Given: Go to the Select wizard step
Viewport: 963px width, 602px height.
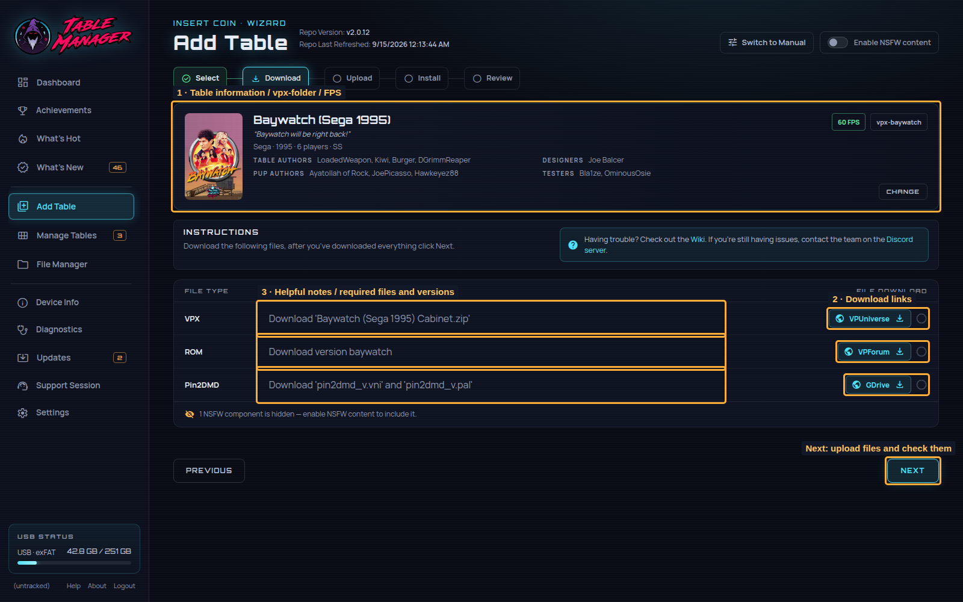Looking at the screenshot, I should [x=200, y=78].
